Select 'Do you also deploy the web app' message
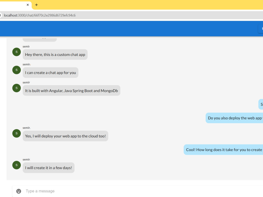Viewport: 263px width, 197px height. pos(234,118)
